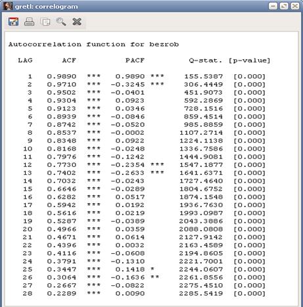The height and width of the screenshot is (307, 303).
Task: Click the save output icon in toolbar
Action: click(13, 22)
